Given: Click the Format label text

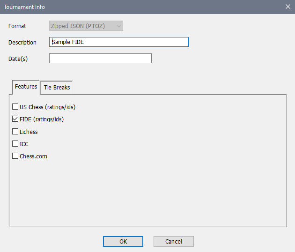Looking at the screenshot, I should (17, 26).
